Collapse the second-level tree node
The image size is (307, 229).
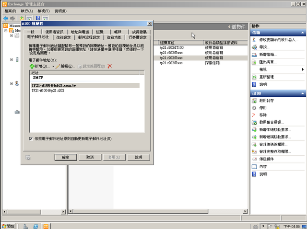point(12,35)
